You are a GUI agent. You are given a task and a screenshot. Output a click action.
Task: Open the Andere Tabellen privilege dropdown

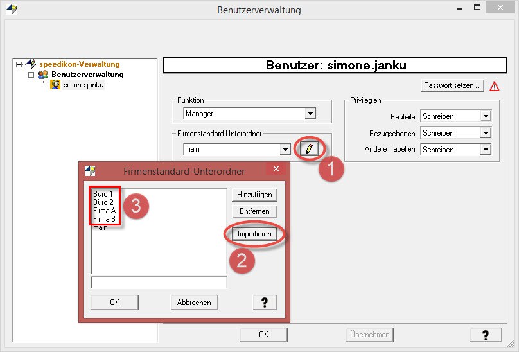tap(486, 150)
